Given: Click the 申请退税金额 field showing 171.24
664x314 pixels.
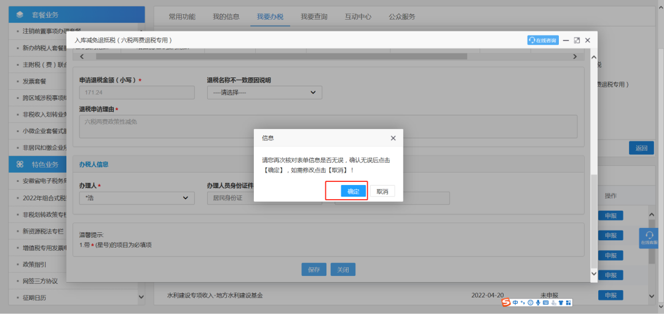Looking at the screenshot, I should pos(136,92).
